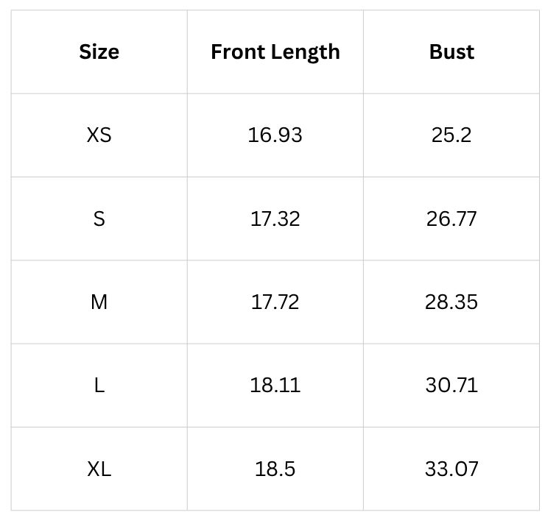Click the word Length in the header
This screenshot has width=545, height=515.
306,52
